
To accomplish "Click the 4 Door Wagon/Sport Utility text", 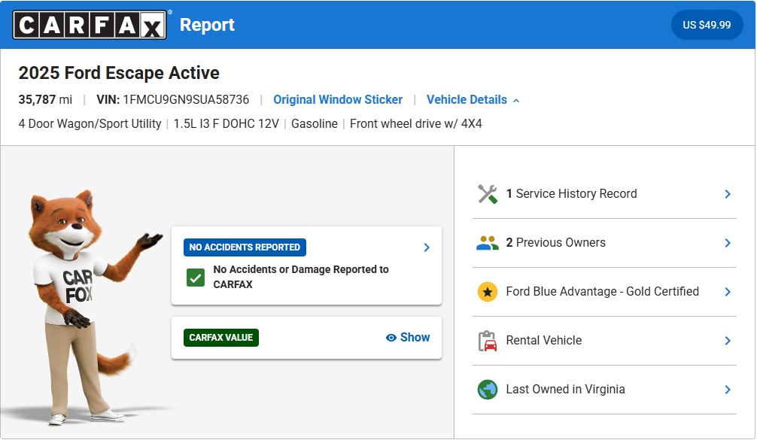I will (90, 124).
